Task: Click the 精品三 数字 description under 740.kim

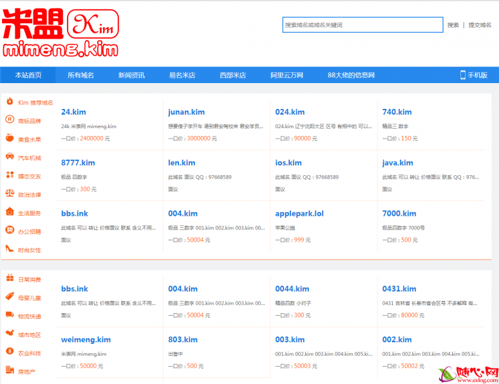Action: pyautogui.click(x=395, y=126)
